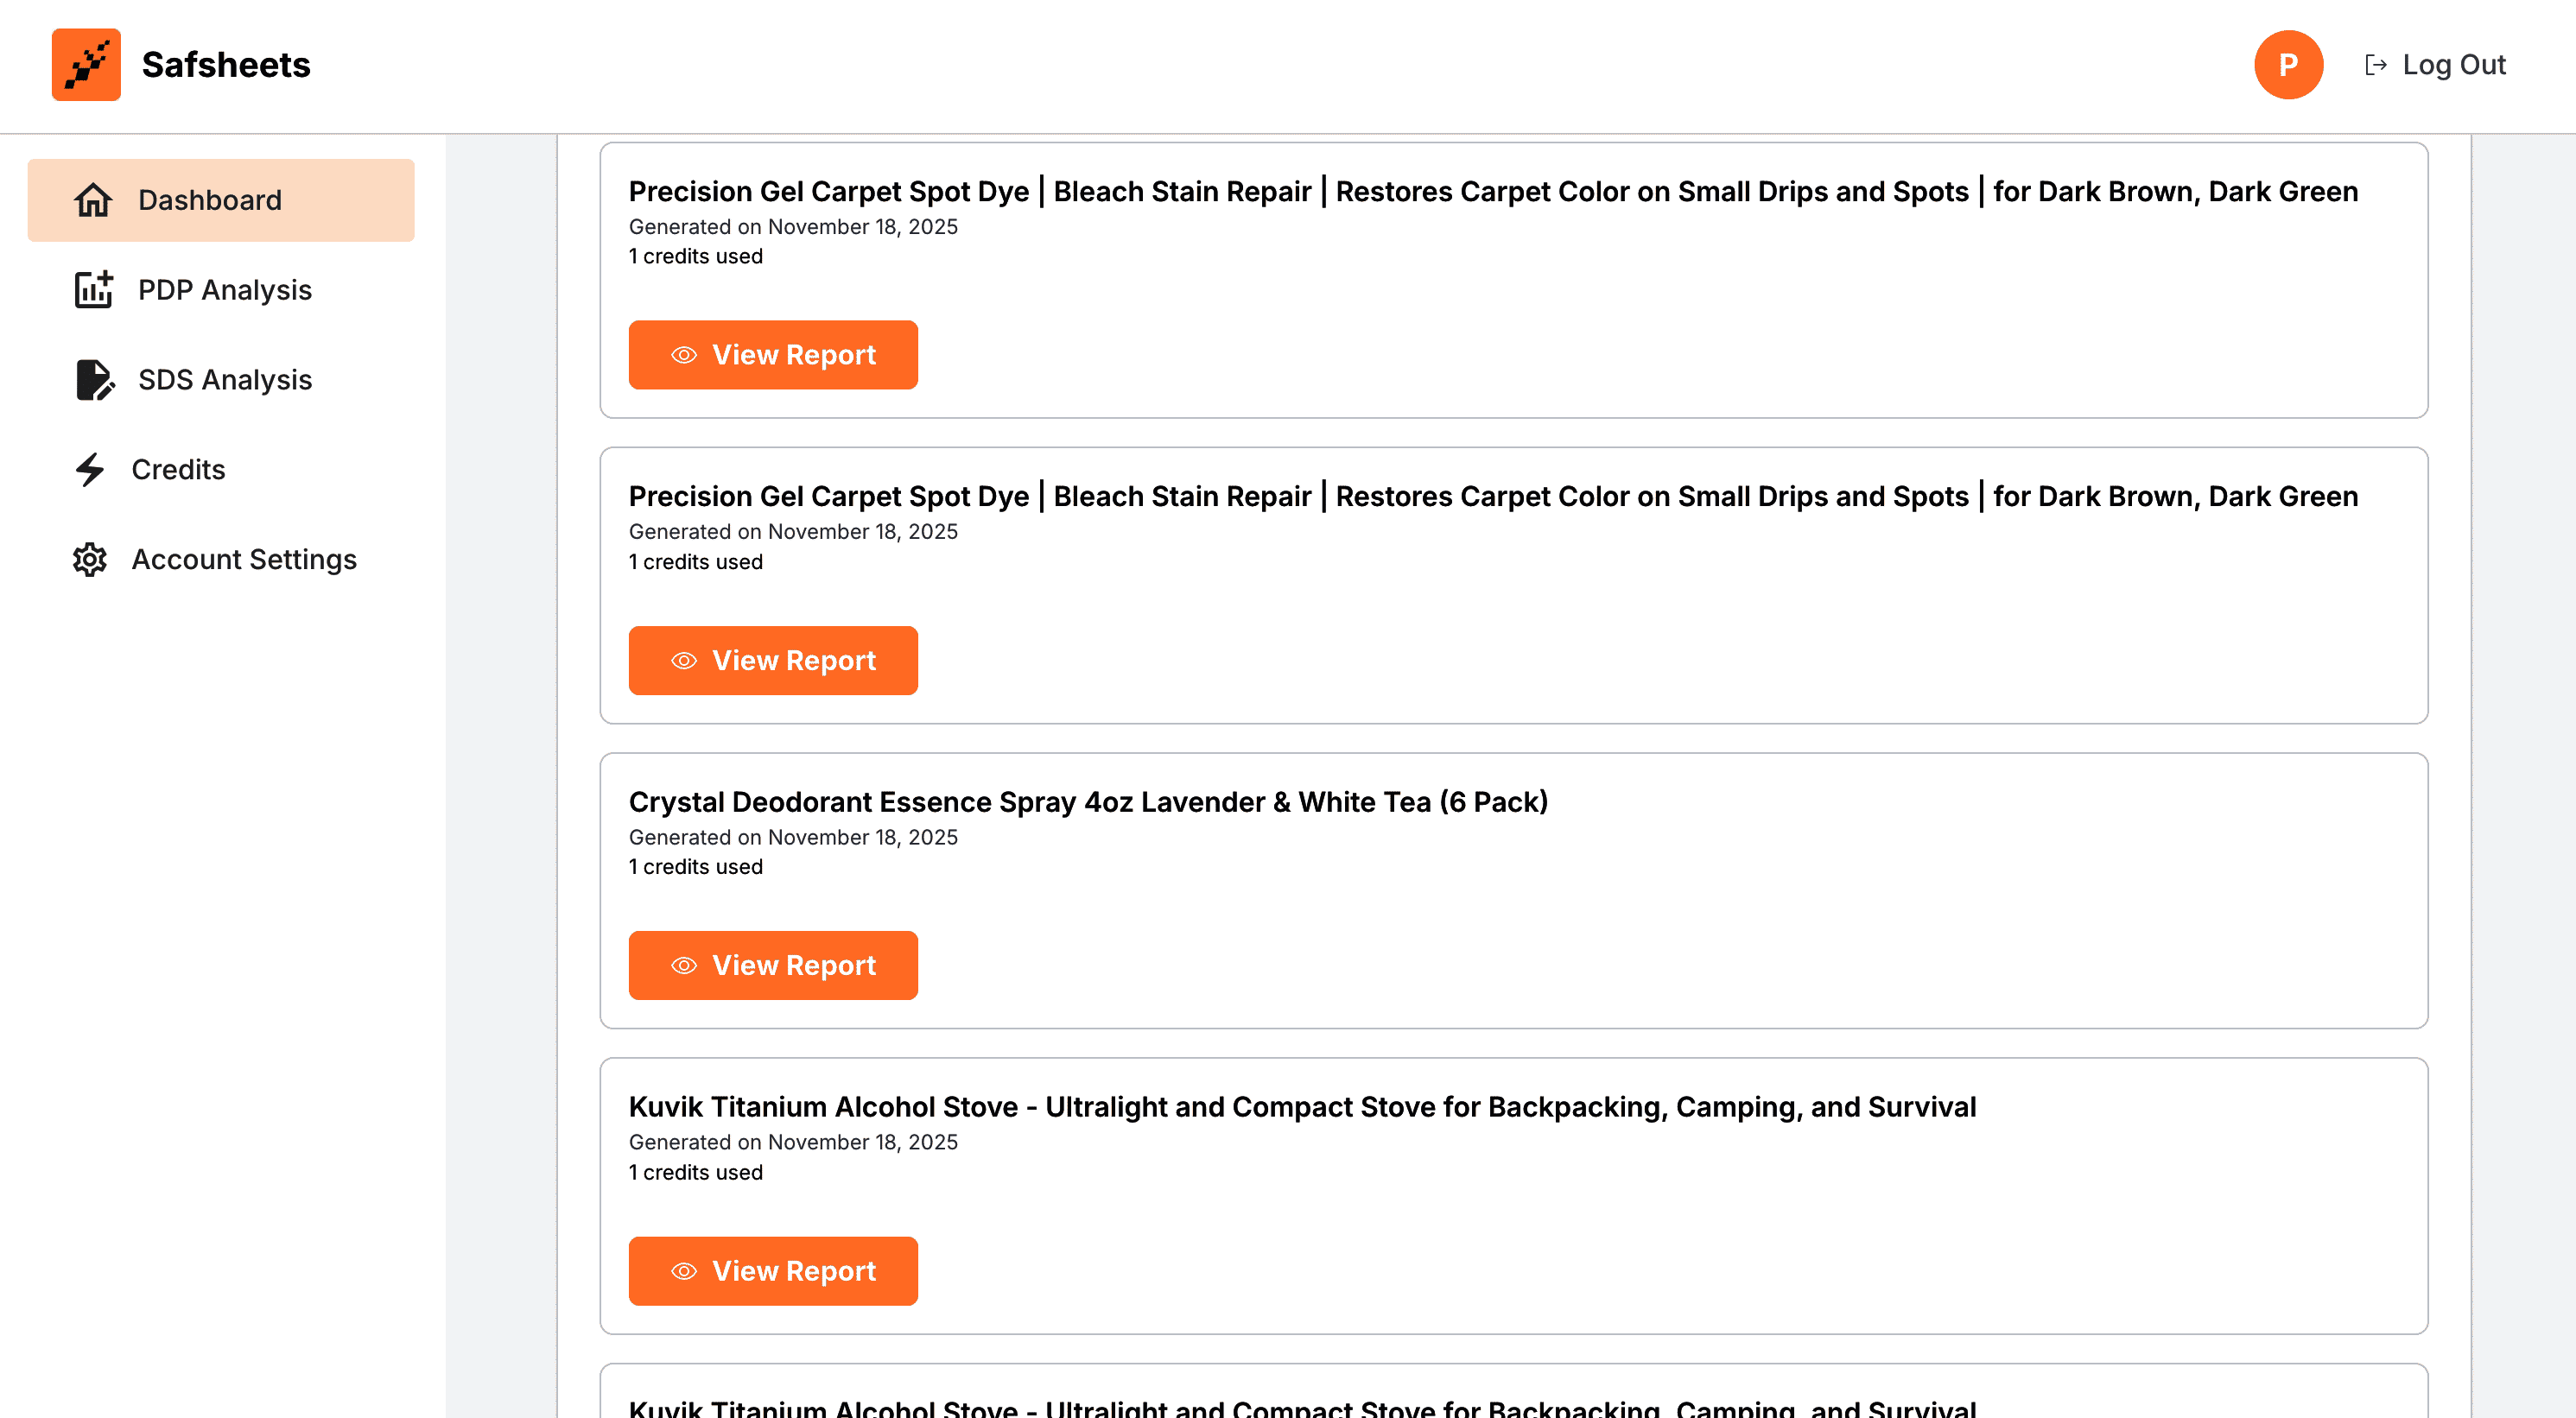
Task: Click eye icon on Crystal Deodorant report
Action: point(684,966)
